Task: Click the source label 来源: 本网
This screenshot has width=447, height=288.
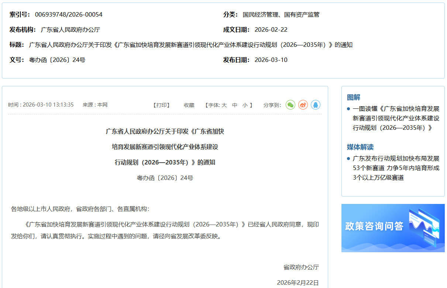Action: (95, 105)
